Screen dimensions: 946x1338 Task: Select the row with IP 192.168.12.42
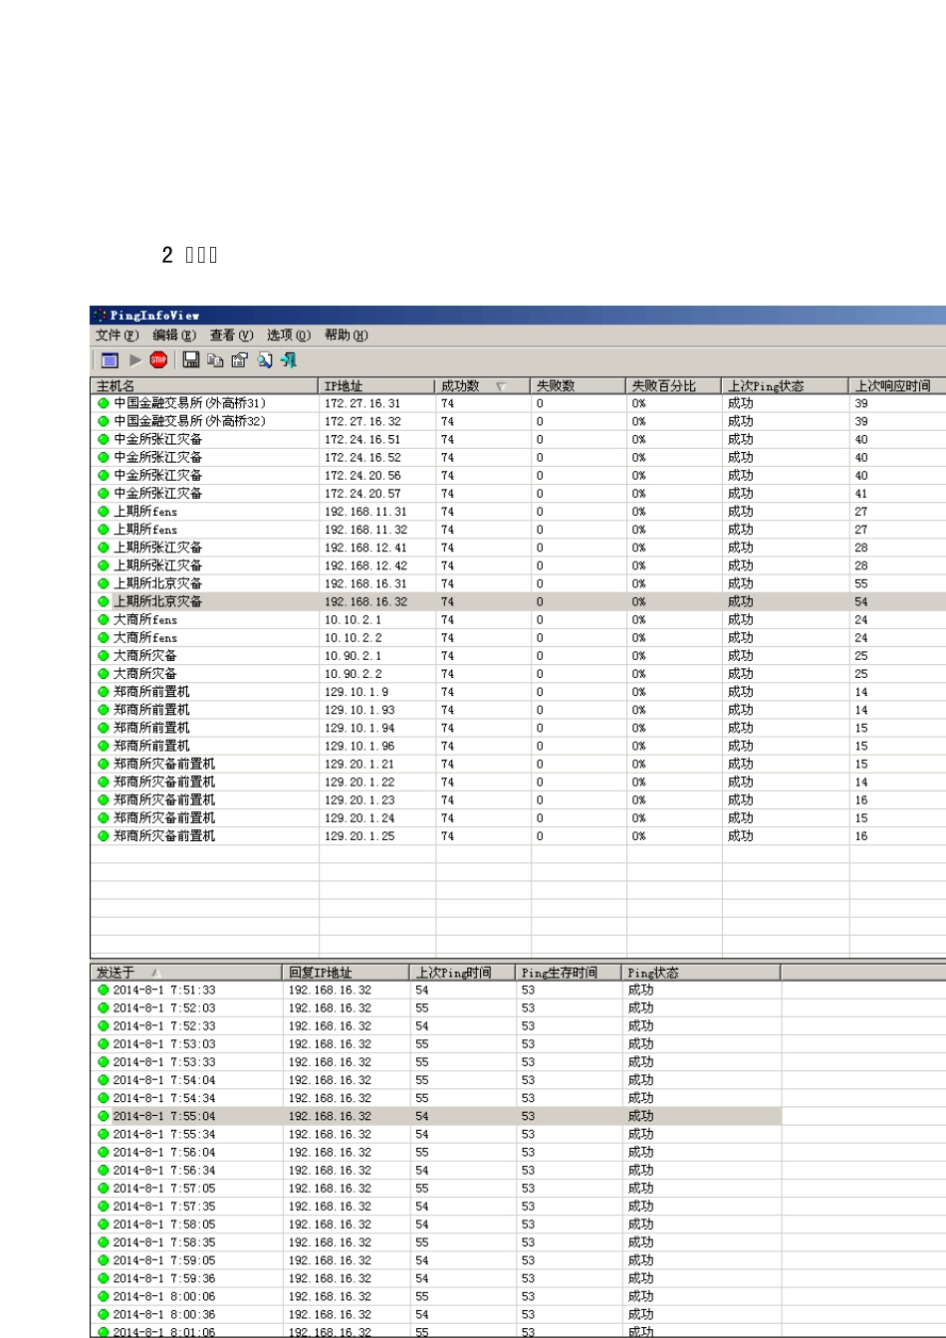click(x=518, y=566)
